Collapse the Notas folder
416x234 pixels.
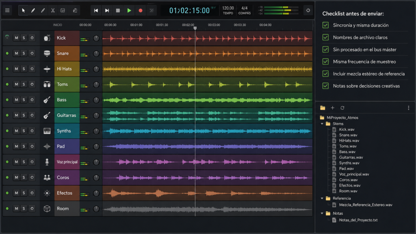tap(322, 213)
